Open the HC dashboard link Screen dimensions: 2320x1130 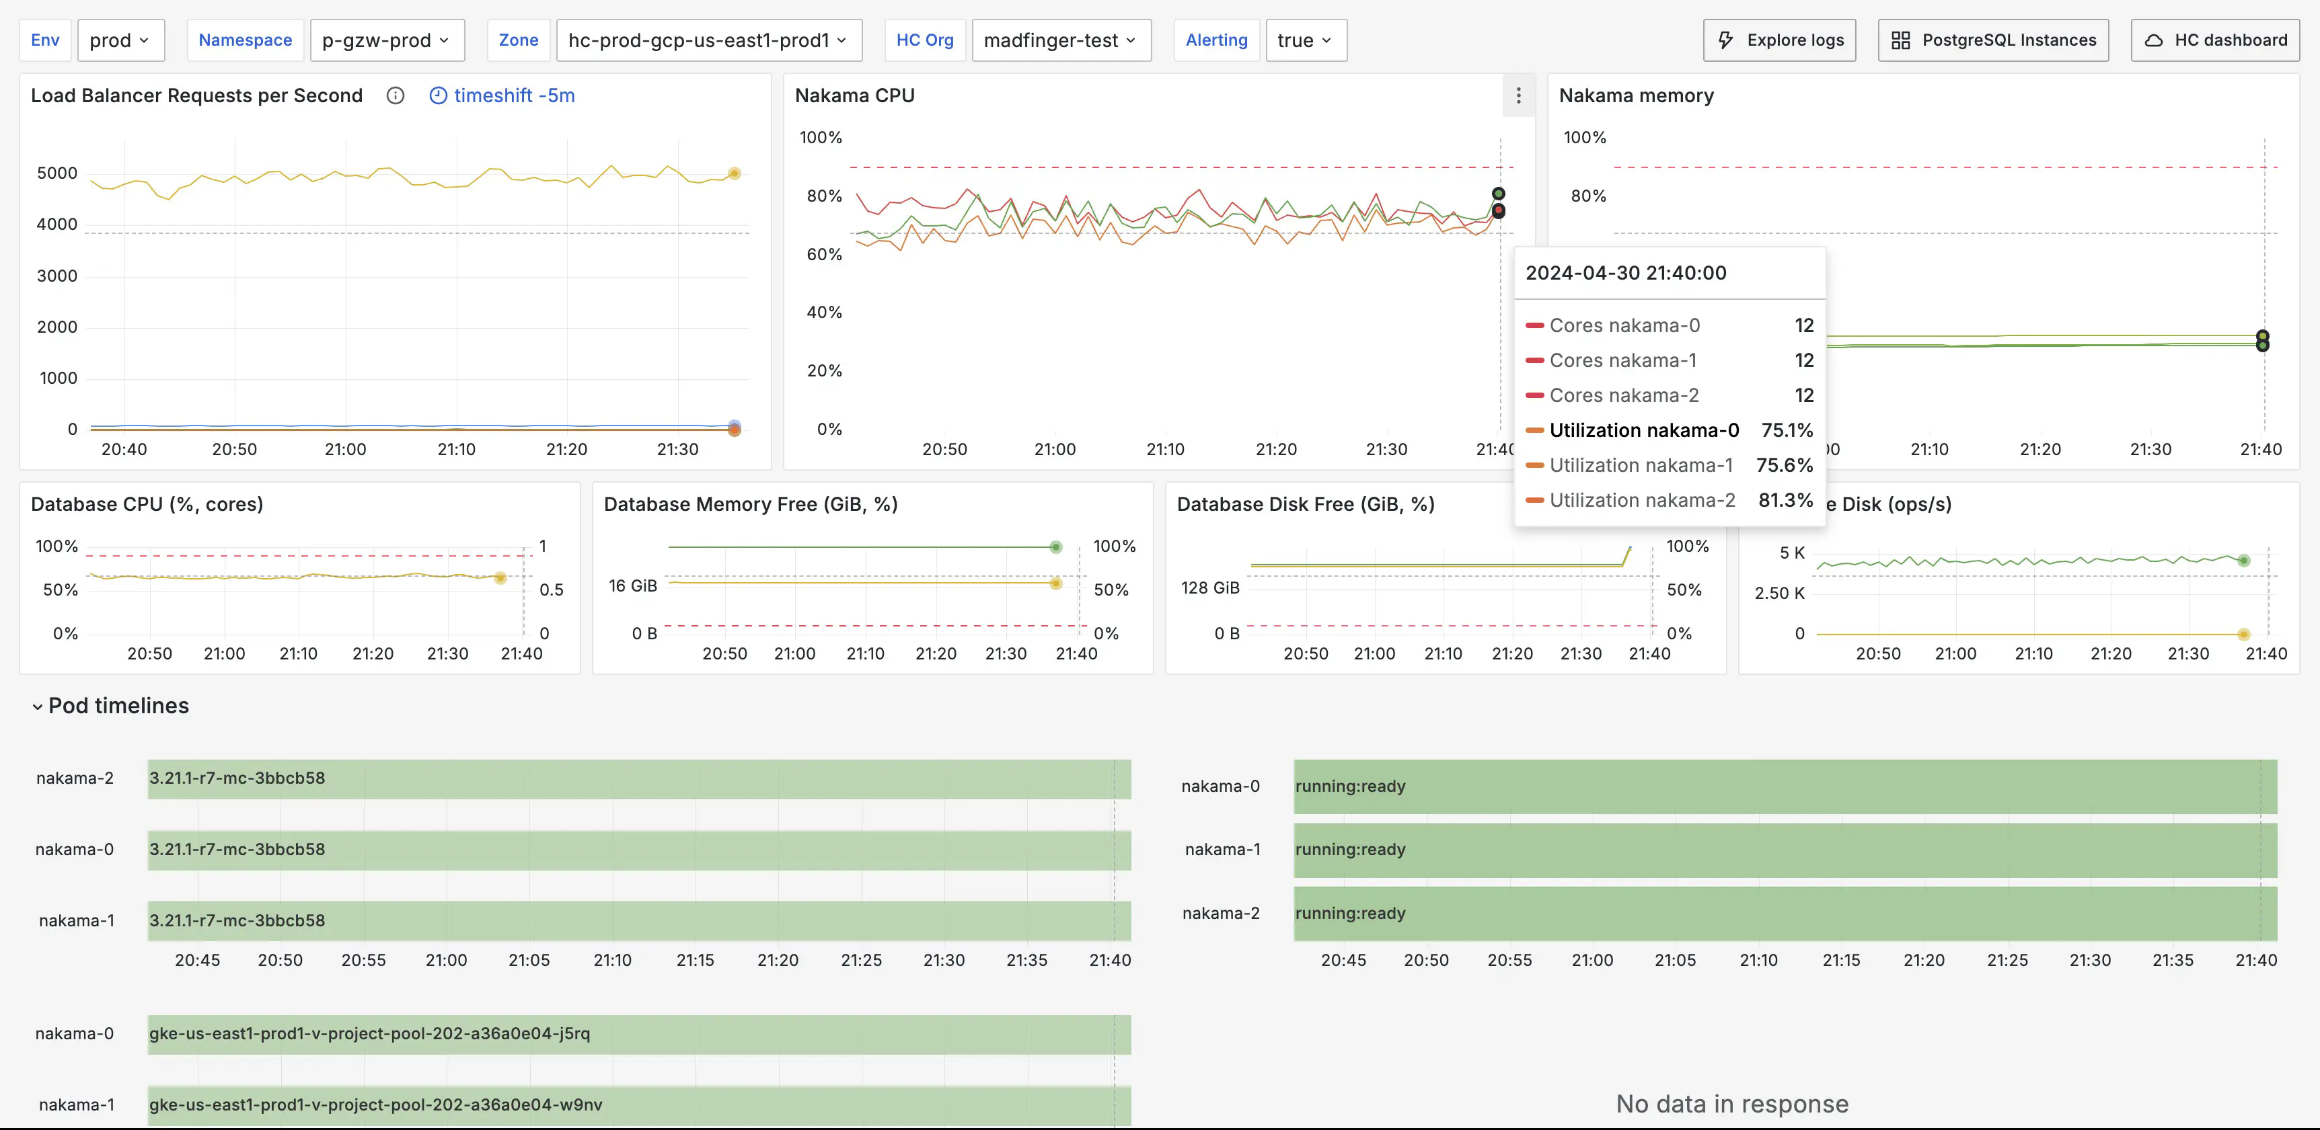pos(2214,40)
